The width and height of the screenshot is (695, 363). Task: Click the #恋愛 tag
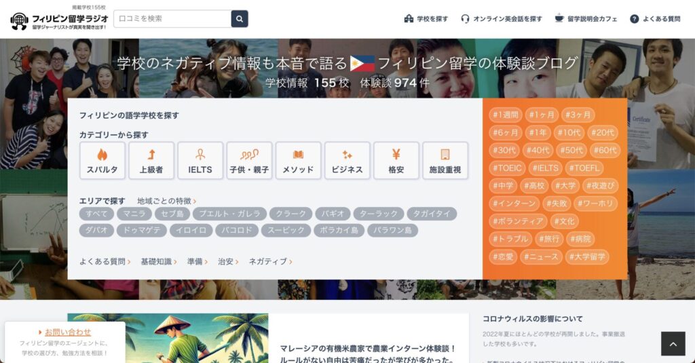pos(503,256)
